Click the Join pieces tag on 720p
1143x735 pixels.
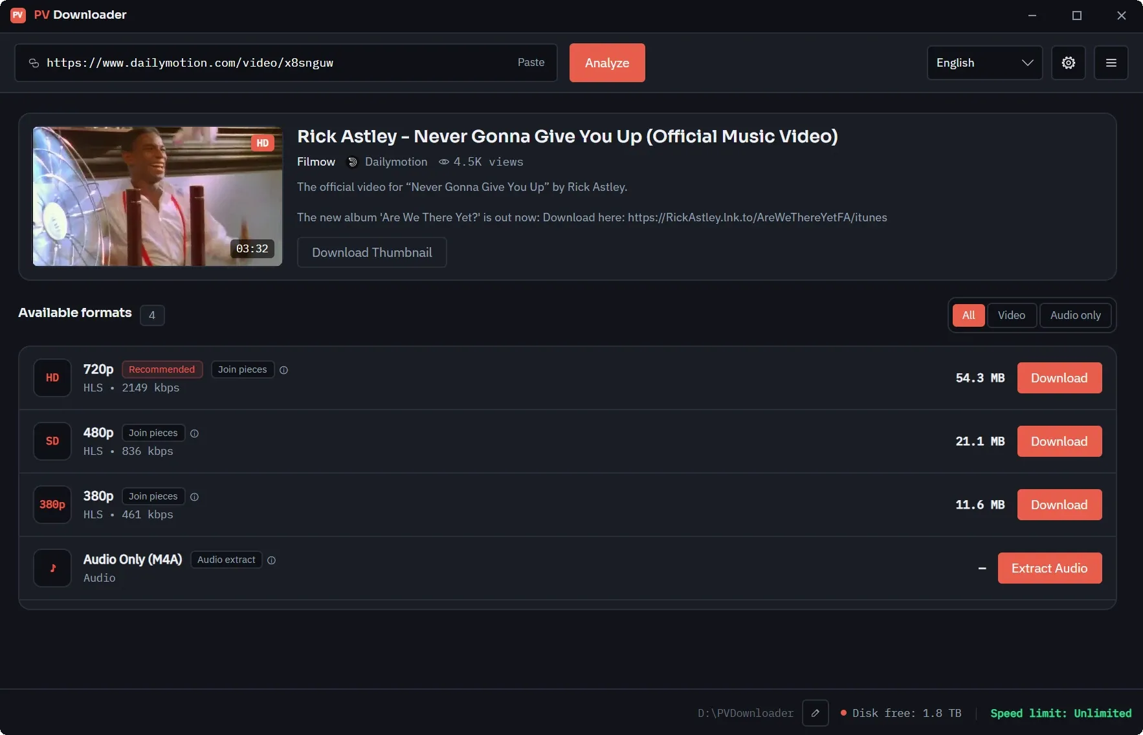point(243,369)
